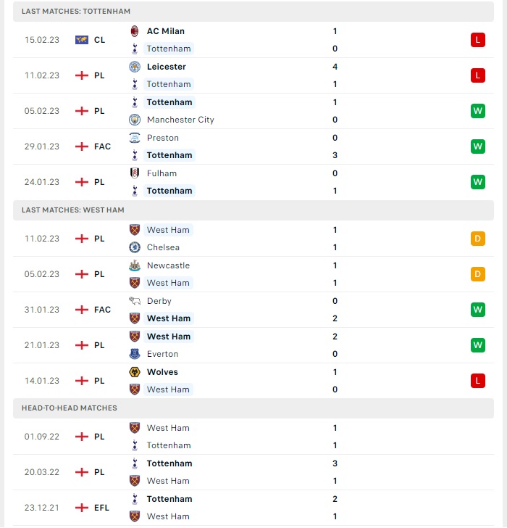
Task: Open the Last Matches: Tottenham section header
Action: tap(253, 12)
